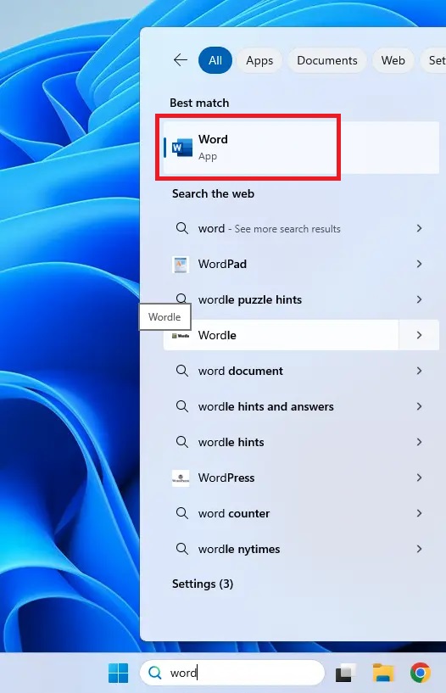This screenshot has width=446, height=693.
Task: Click the back arrow in search panel
Action: click(x=181, y=60)
